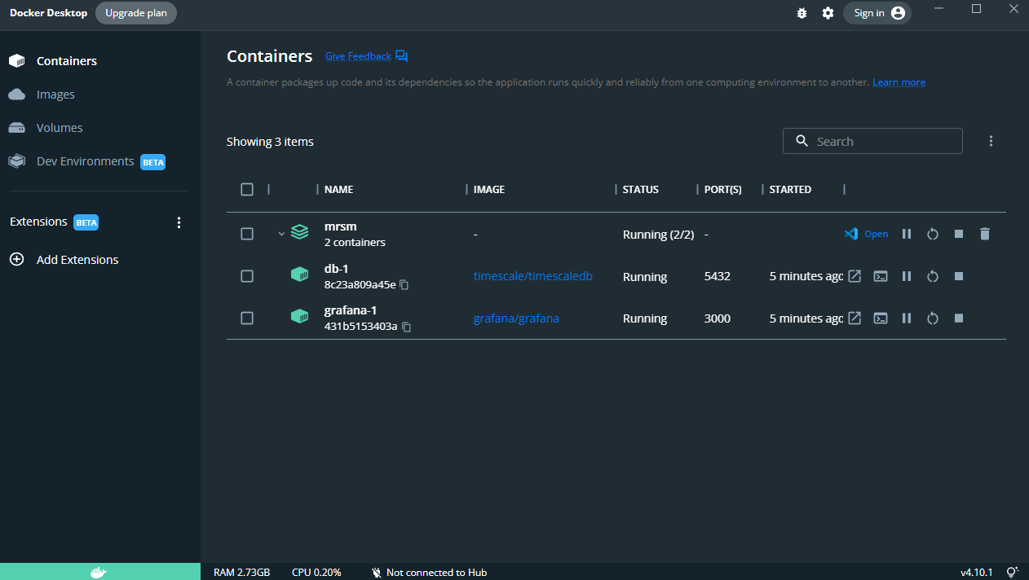Copy the db-1 container ID
This screenshot has height=580, width=1029.
404,285
